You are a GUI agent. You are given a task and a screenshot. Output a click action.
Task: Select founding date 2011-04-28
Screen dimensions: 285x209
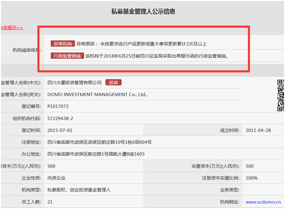[258, 131]
